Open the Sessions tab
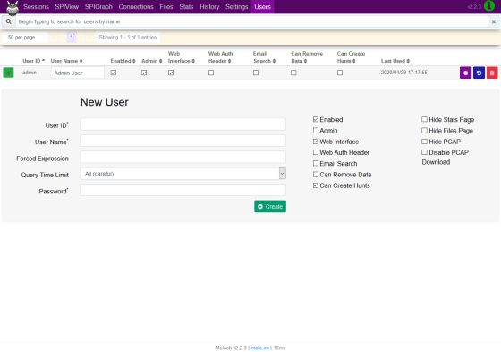501x352 pixels. coord(36,7)
